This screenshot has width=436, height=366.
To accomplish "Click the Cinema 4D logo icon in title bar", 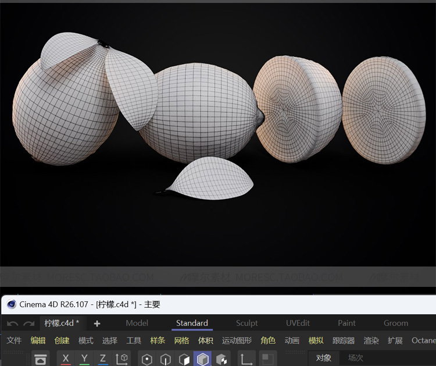I will coord(12,304).
